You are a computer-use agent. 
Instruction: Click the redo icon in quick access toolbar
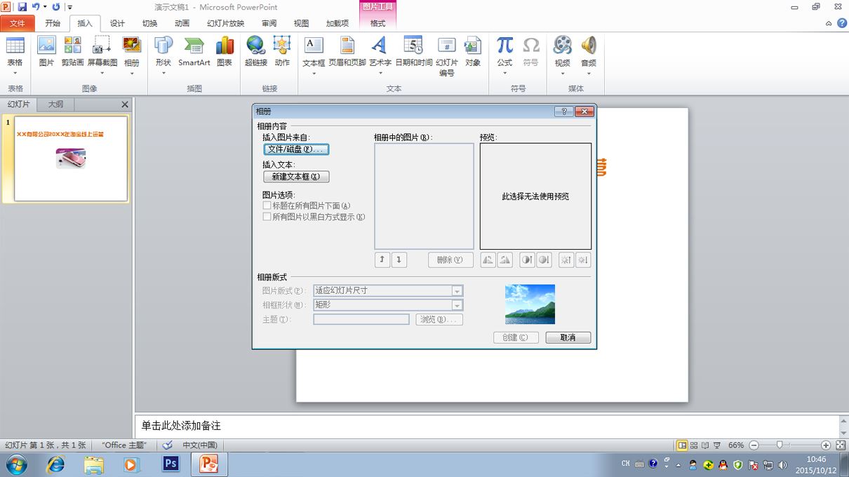point(56,7)
